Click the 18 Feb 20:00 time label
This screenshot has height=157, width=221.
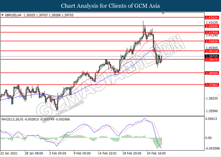[132, 153]
